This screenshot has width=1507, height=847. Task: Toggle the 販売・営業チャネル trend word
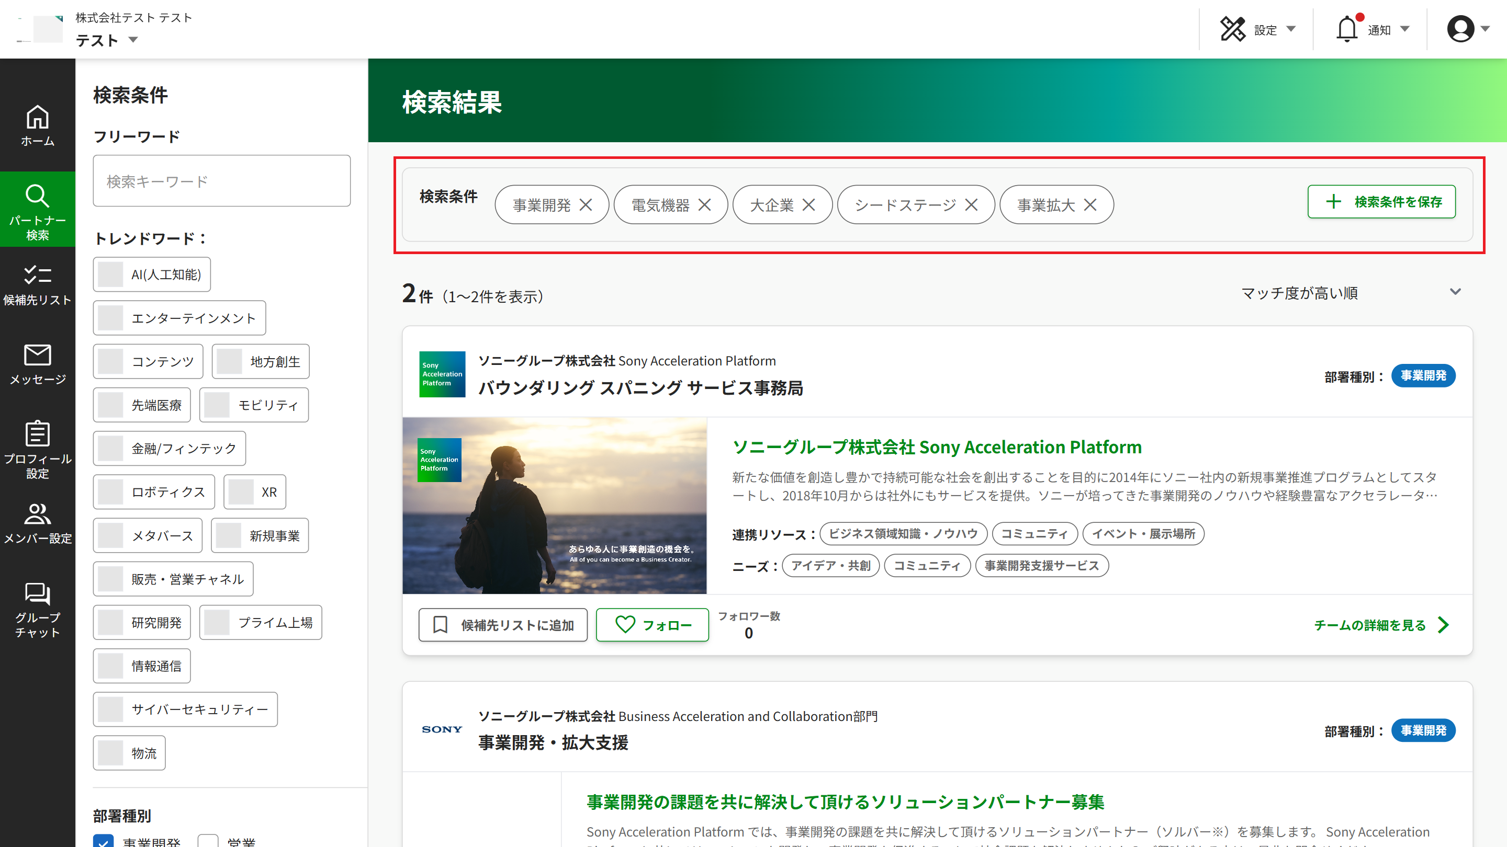[x=173, y=579]
